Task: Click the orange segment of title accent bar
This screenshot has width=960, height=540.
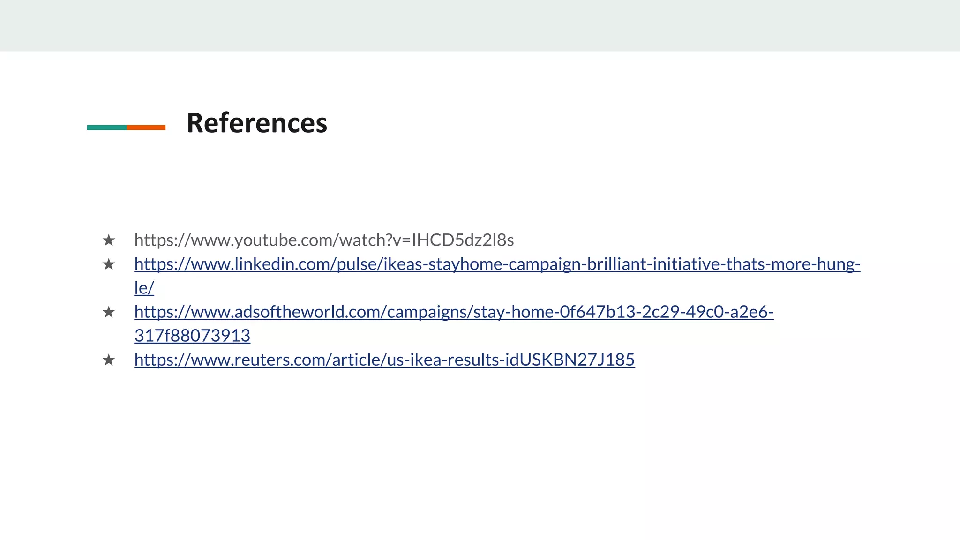Action: 146,127
